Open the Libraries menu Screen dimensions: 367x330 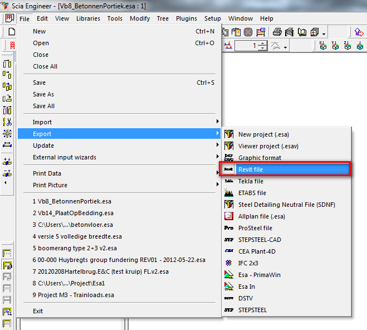tap(88, 18)
